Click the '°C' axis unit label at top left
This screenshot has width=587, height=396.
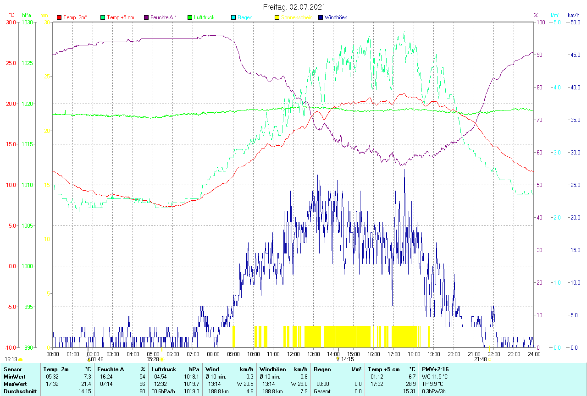[12, 15]
